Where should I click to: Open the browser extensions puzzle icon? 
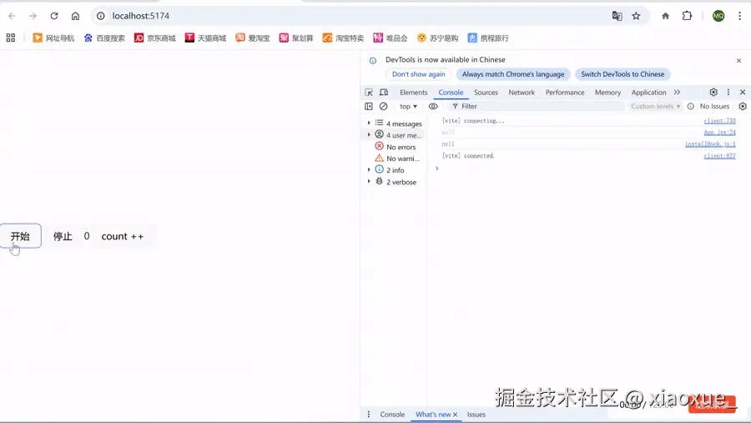[687, 16]
